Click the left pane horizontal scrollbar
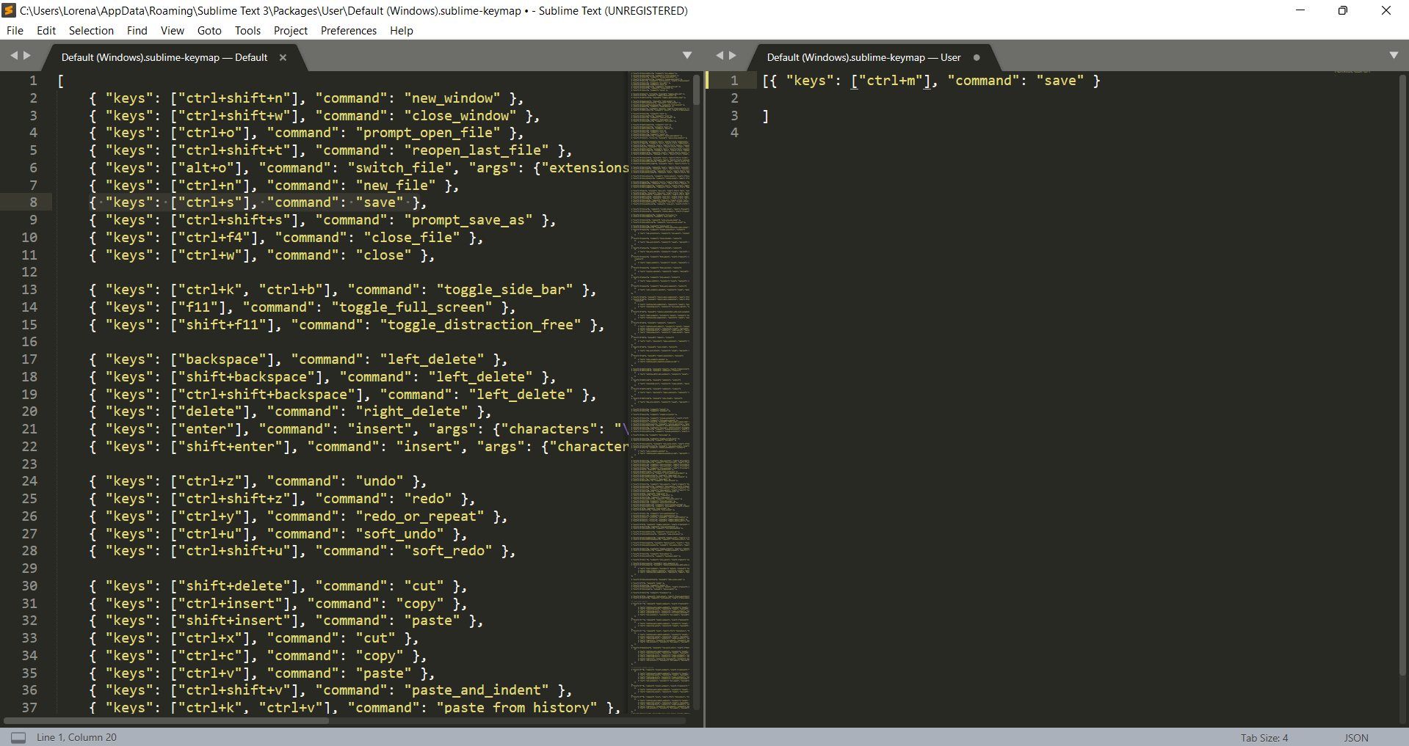Image resolution: width=1409 pixels, height=746 pixels. tap(166, 720)
